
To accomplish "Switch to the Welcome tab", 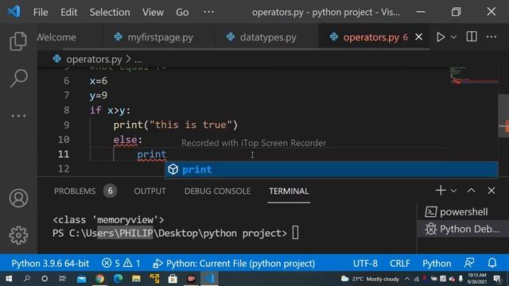I will tap(56, 37).
